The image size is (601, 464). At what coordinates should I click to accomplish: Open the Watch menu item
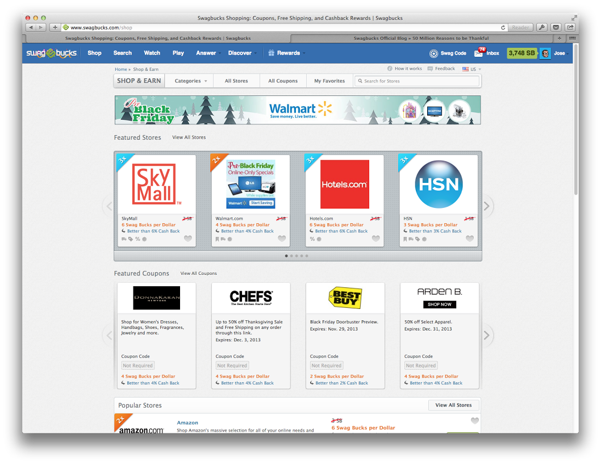coord(152,53)
